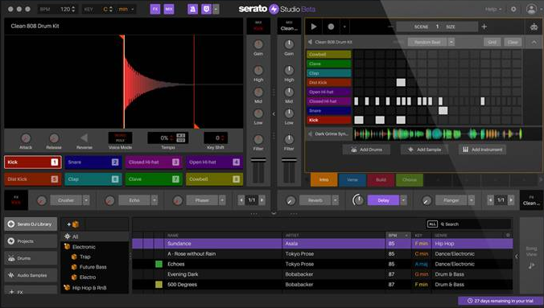Open the Projects section
544x308 pixels.
[x=31, y=241]
